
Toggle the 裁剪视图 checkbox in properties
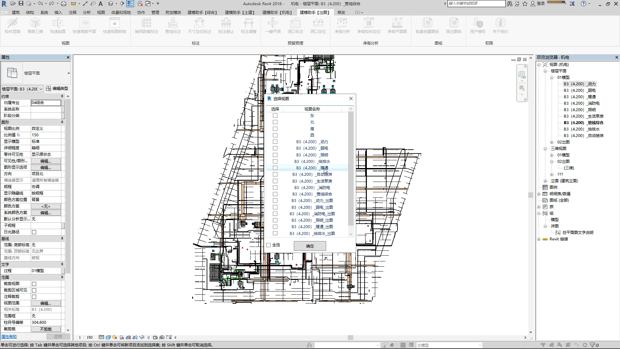click(x=34, y=284)
